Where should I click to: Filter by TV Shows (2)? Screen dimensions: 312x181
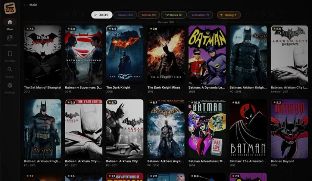(174, 15)
